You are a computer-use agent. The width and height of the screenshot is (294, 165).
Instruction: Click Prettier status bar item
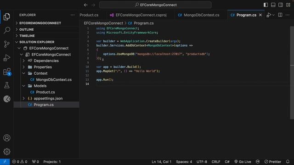pos(273,162)
